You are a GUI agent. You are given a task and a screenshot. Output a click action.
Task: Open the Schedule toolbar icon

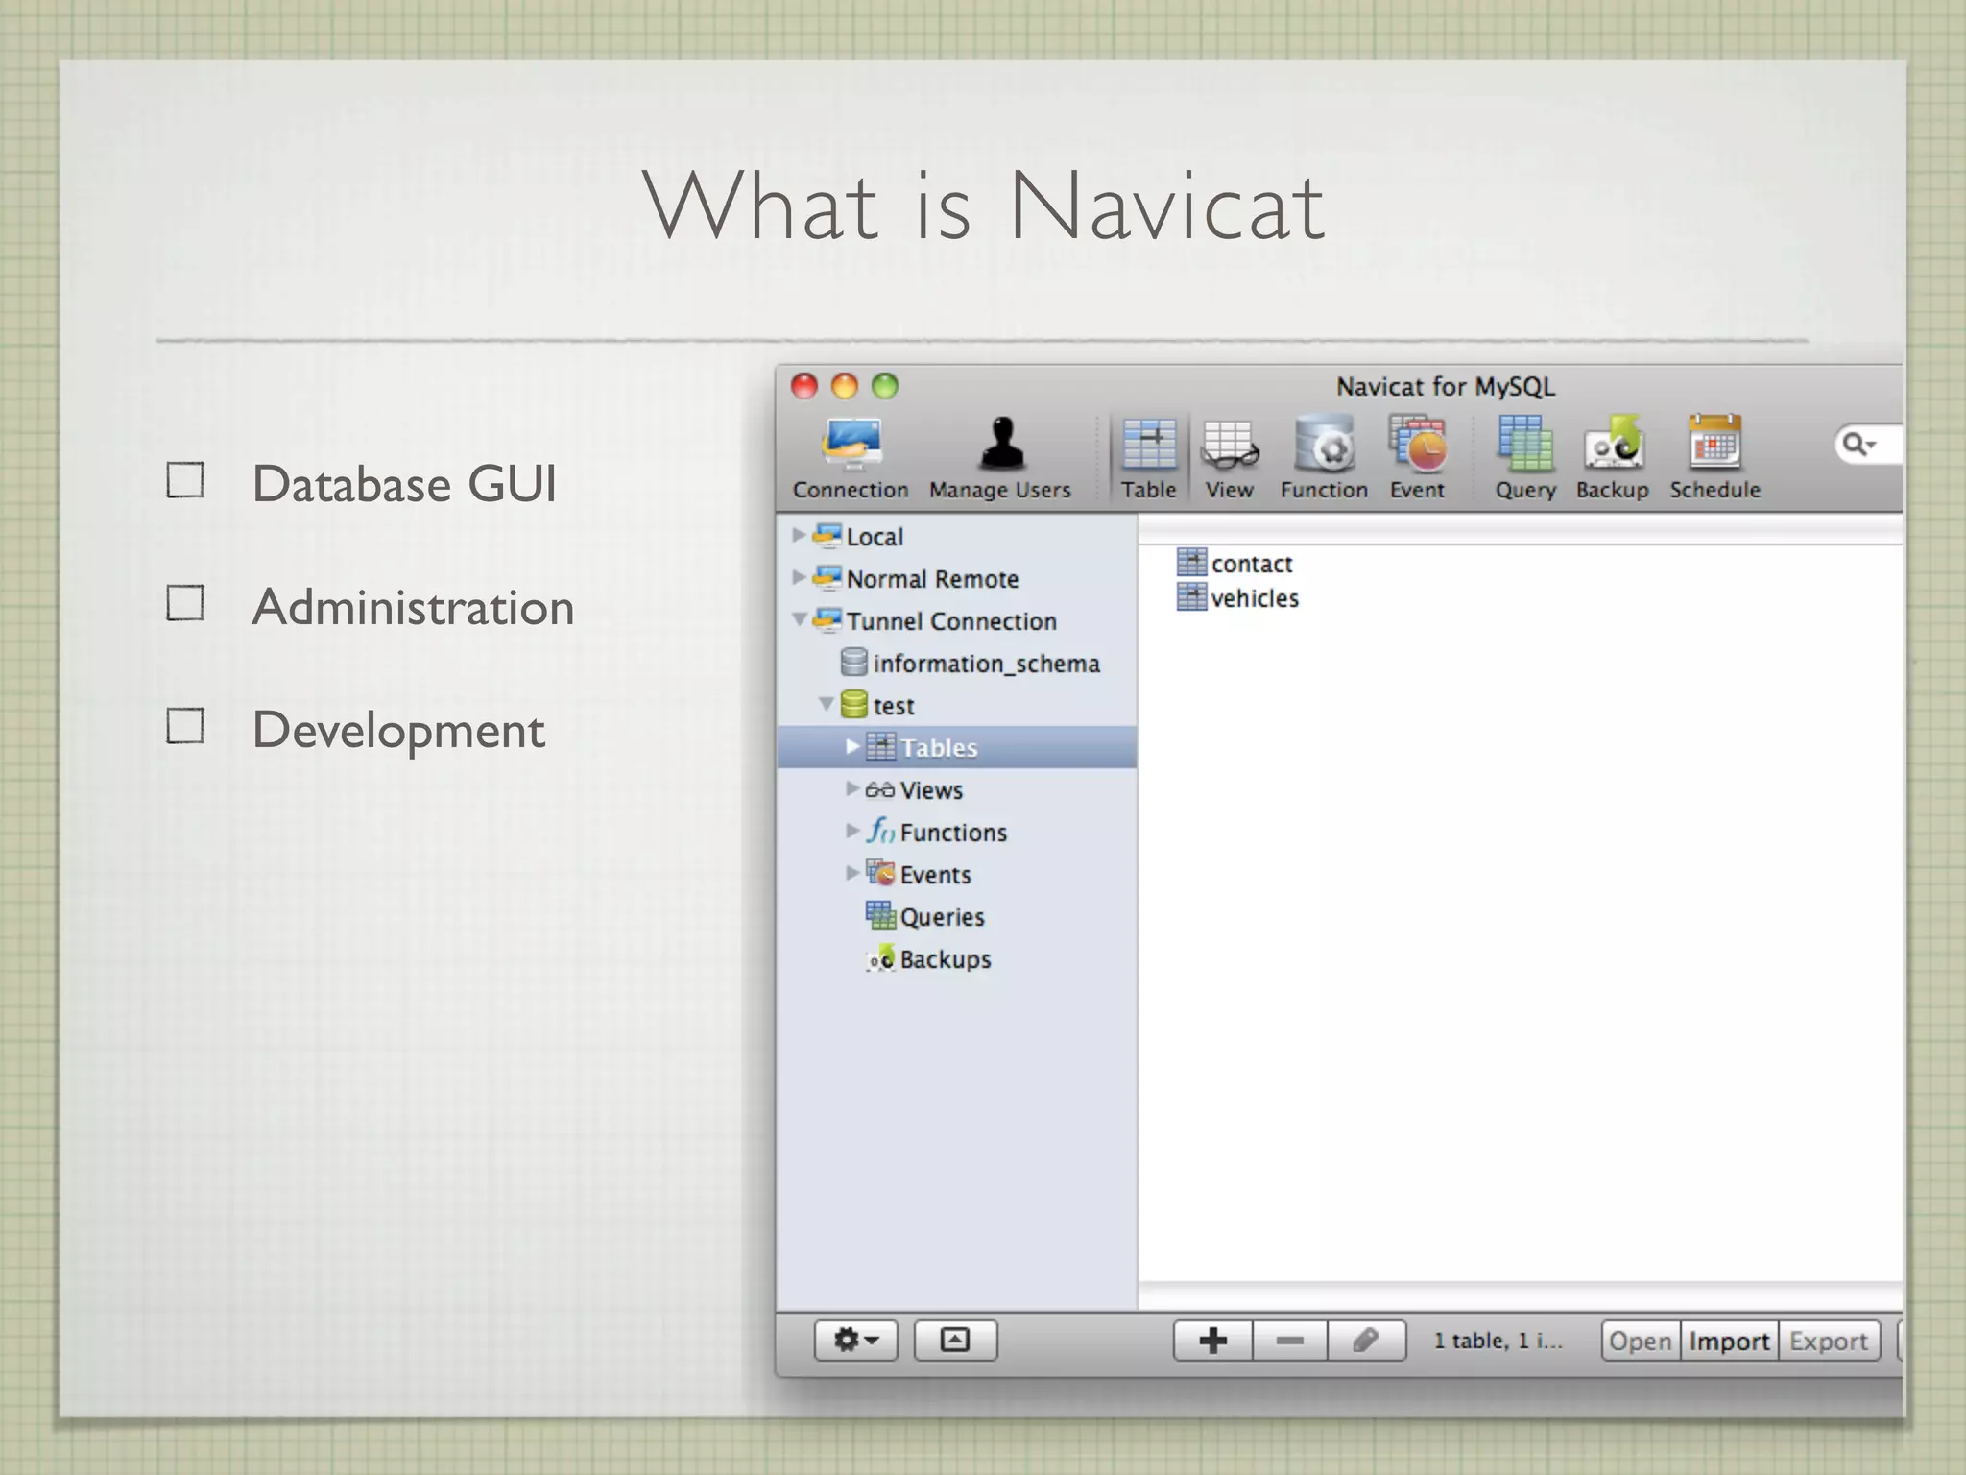tap(1714, 458)
